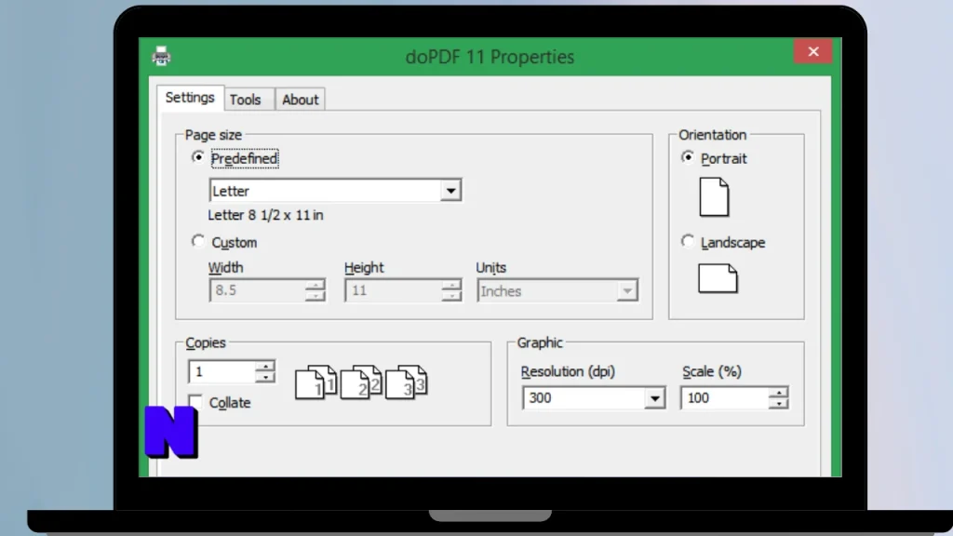Click the landscape page orientation icon
The height and width of the screenshot is (536, 953).
point(718,278)
